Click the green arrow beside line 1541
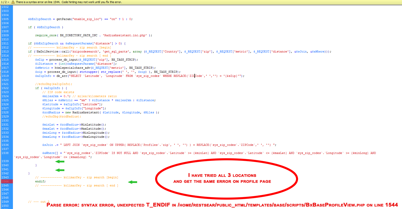 point(60,170)
